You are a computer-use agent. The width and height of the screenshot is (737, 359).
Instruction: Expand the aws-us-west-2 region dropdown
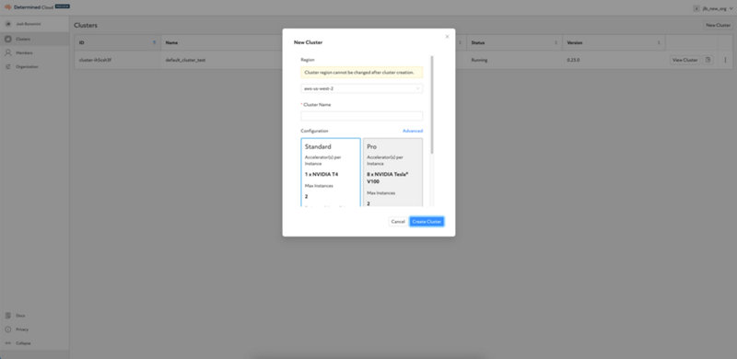click(361, 88)
